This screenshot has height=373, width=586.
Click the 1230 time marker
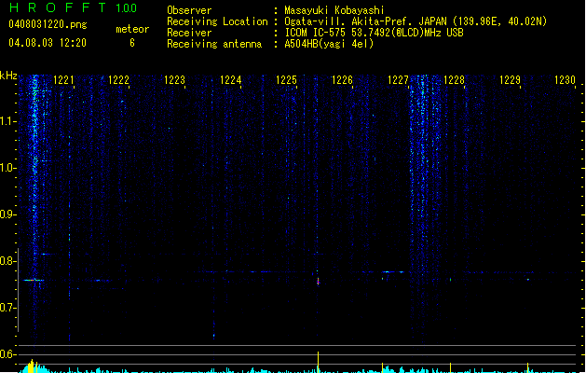(565, 80)
